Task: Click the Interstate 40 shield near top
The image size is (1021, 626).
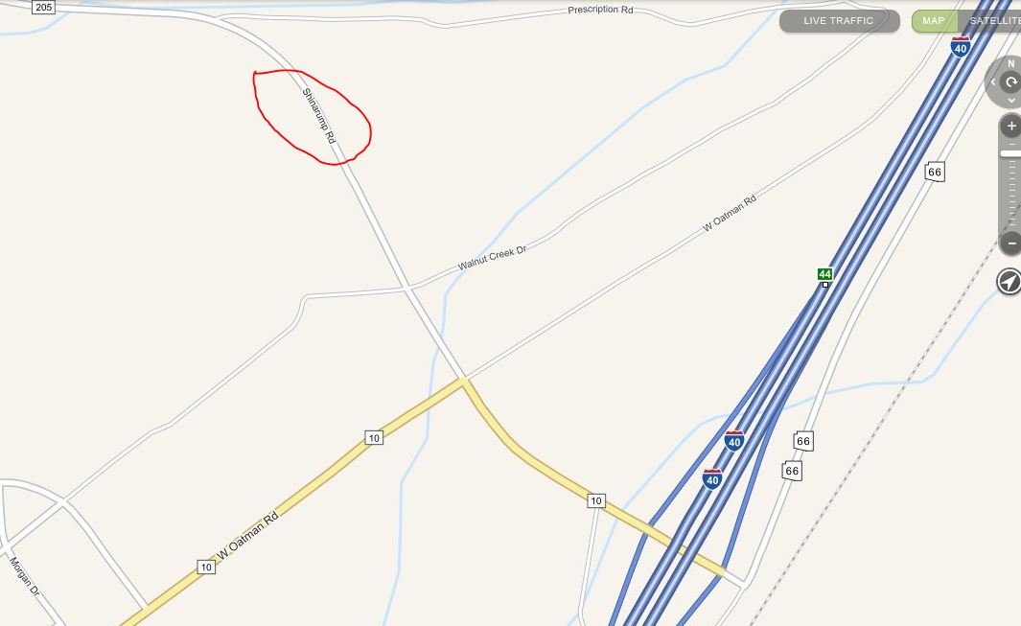Action: (961, 47)
